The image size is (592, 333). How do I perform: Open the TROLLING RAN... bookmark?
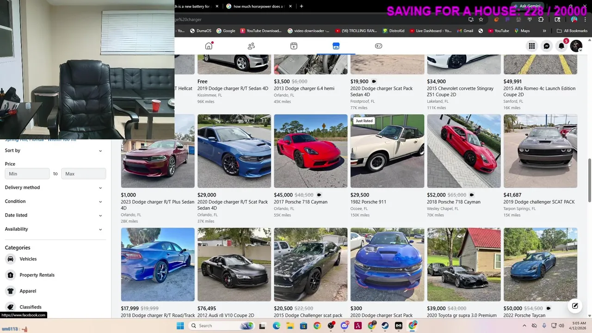[x=356, y=31]
